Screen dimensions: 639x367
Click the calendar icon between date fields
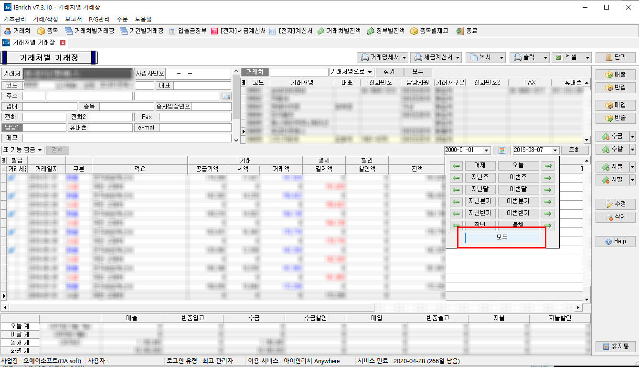(501, 150)
